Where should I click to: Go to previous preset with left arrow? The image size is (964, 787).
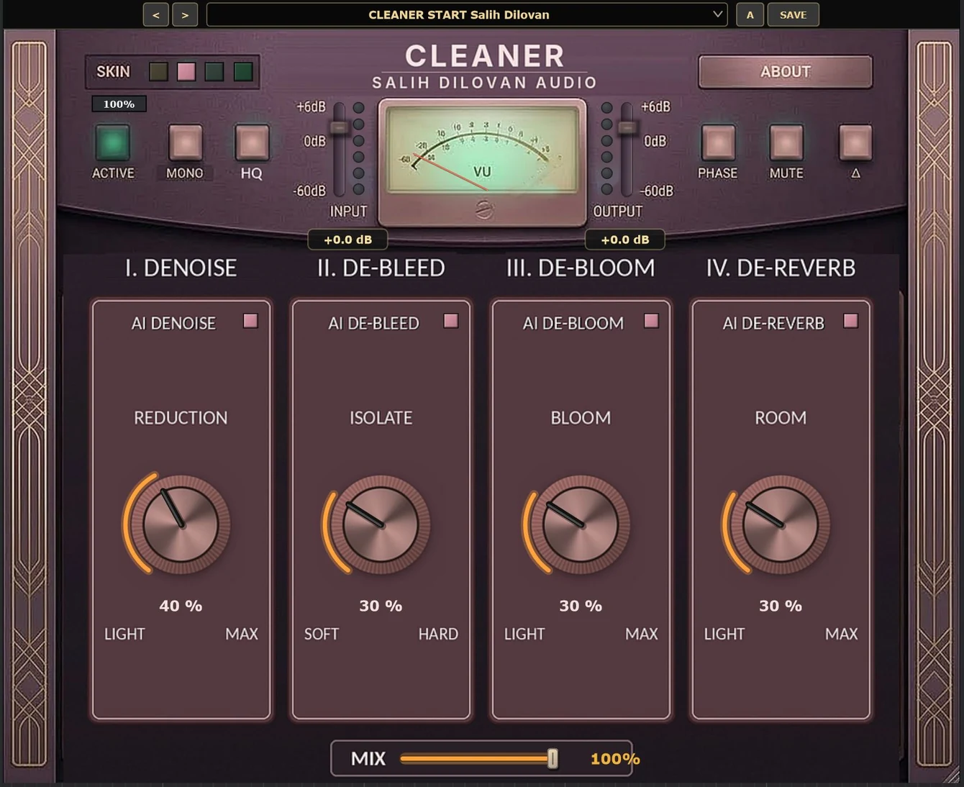click(156, 14)
